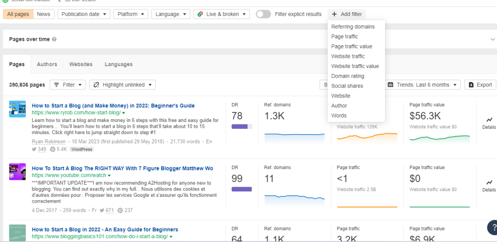Click the Twitter icon beside 349
497x242 pixels.
click(34, 149)
